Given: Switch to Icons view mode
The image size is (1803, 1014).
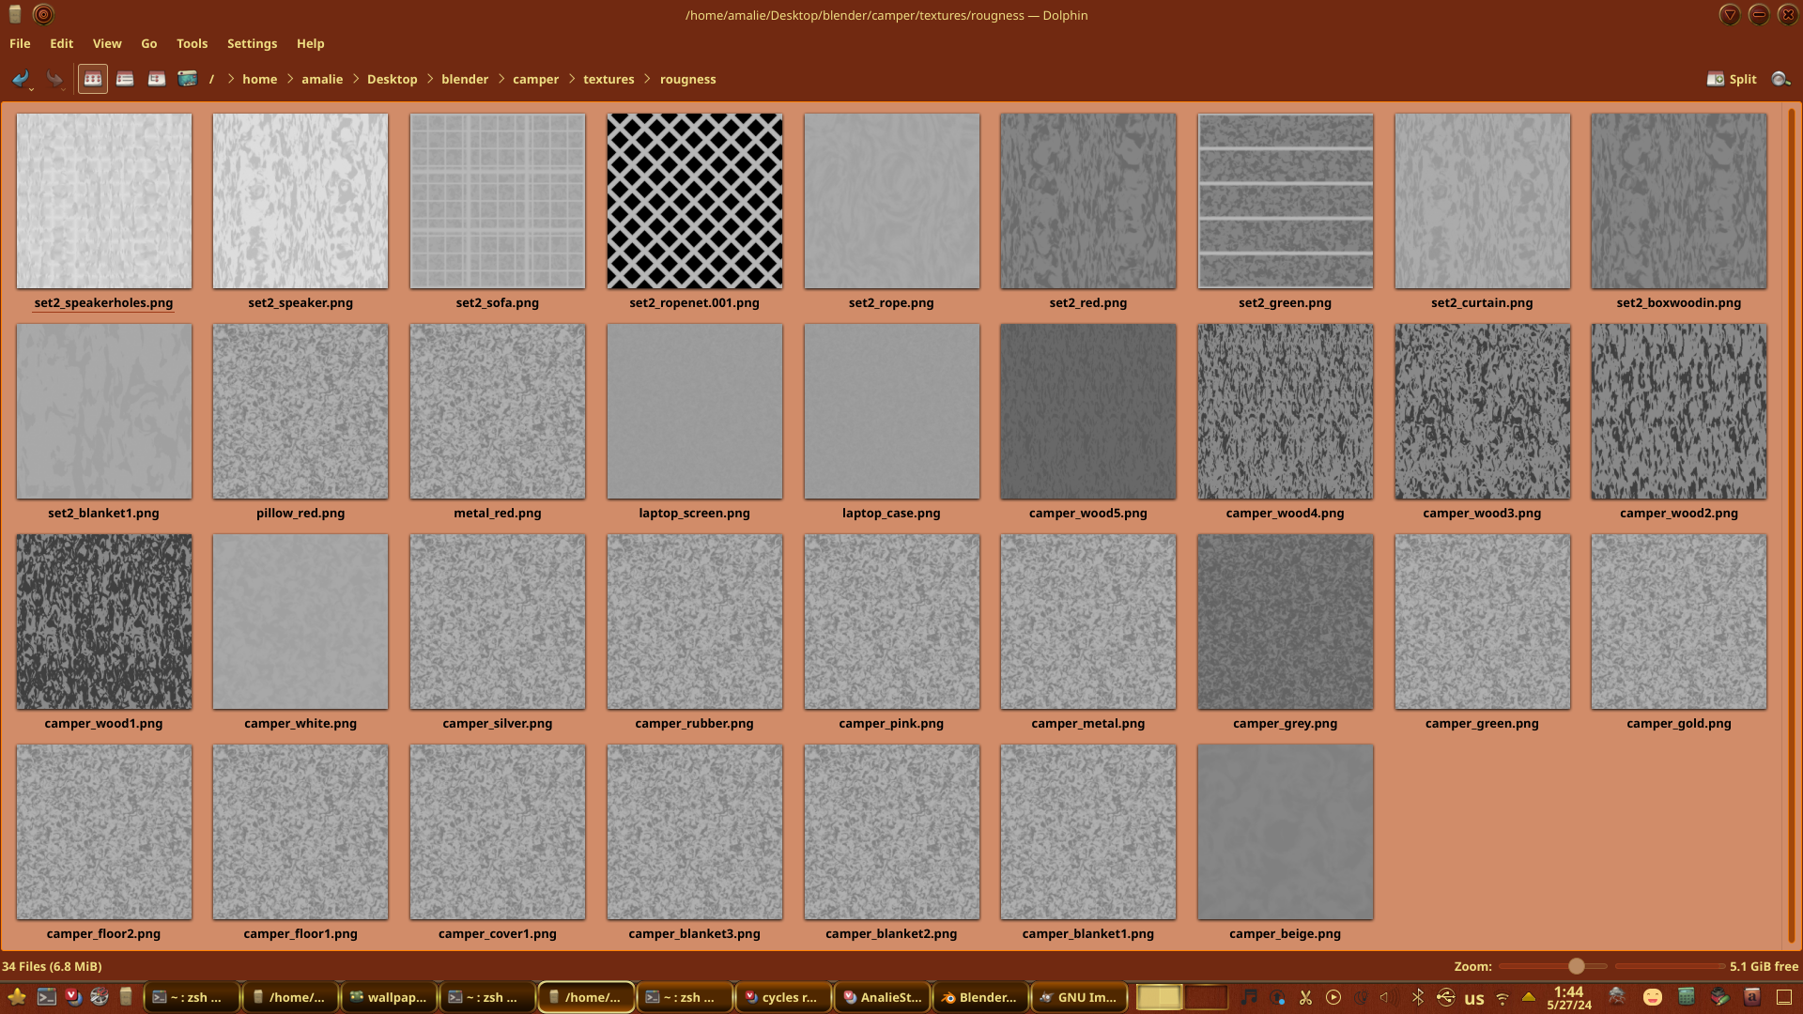Looking at the screenshot, I should point(92,79).
